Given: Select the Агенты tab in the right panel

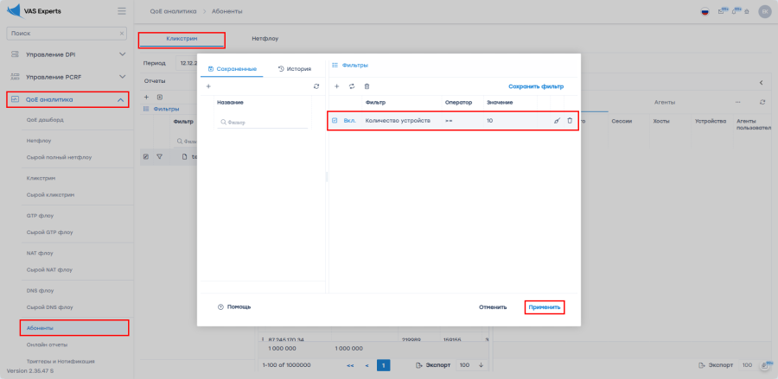Looking at the screenshot, I should click(665, 102).
